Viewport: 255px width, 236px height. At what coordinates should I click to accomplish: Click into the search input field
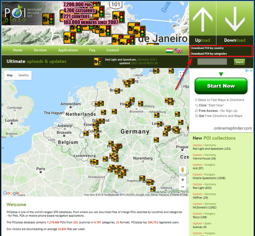point(212,62)
